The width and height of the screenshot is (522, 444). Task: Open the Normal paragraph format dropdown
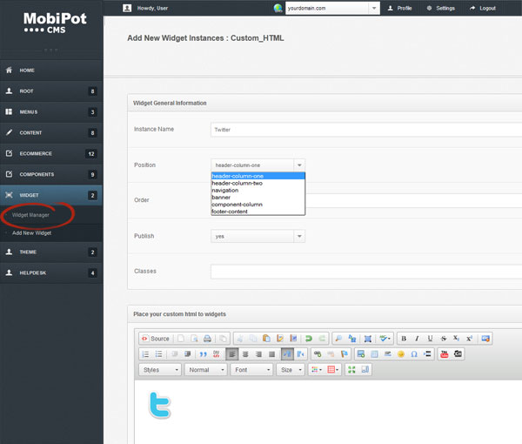(x=206, y=370)
